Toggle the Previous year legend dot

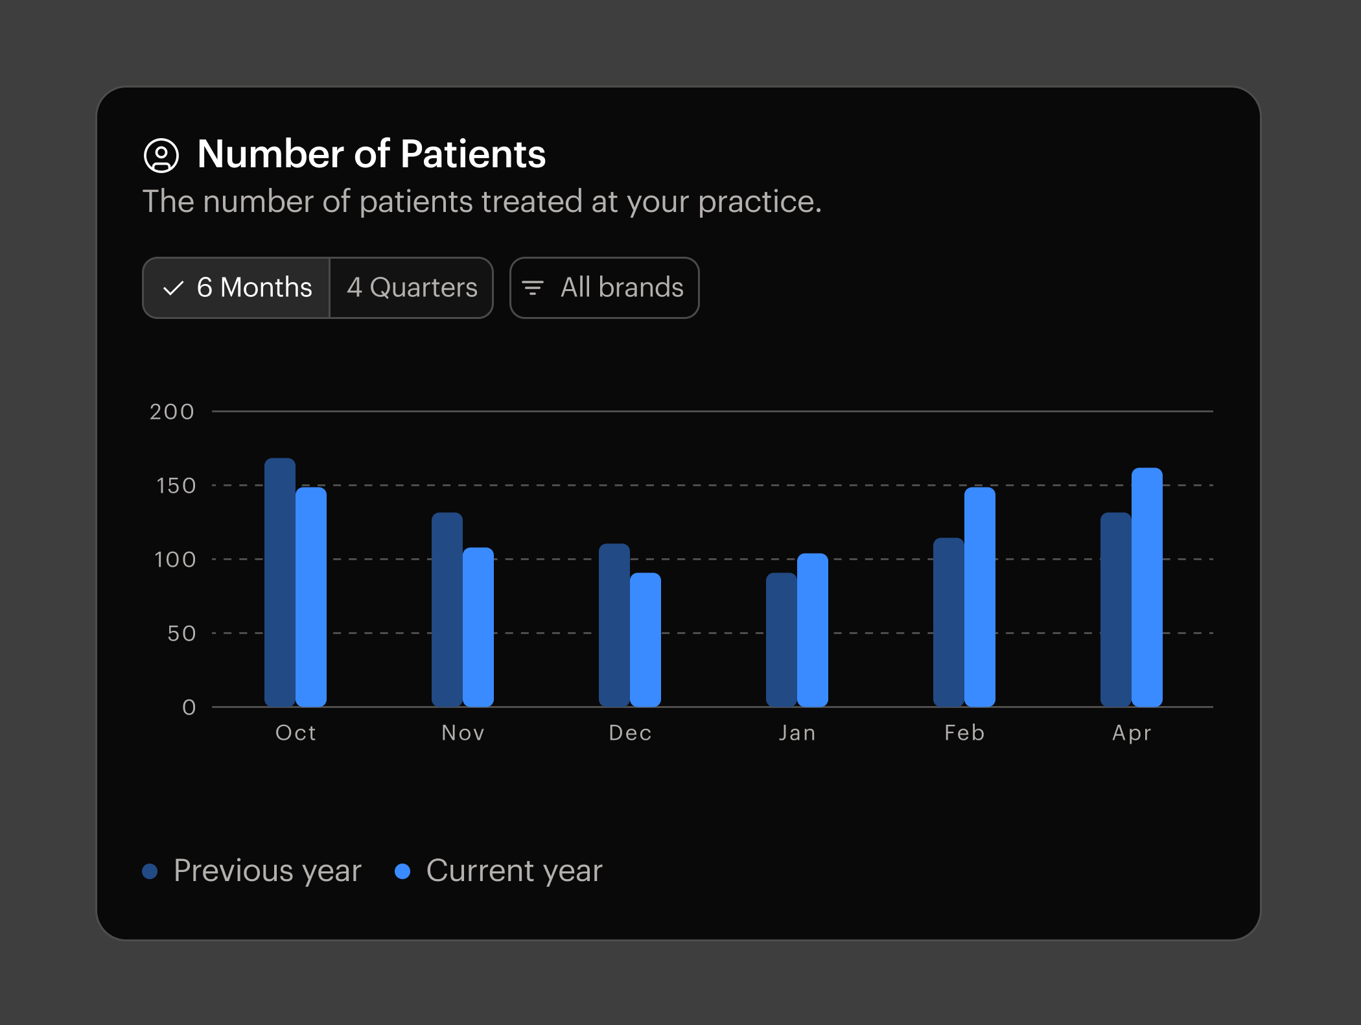click(150, 871)
